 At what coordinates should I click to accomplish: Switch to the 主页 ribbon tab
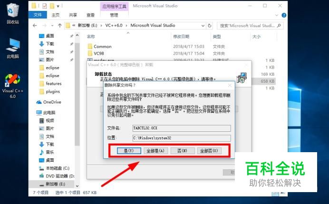coord(56,15)
